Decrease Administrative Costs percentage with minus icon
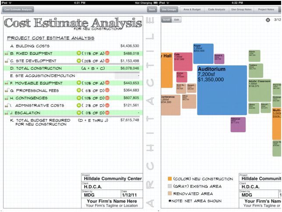This screenshot has height=212, width=282. (107, 105)
